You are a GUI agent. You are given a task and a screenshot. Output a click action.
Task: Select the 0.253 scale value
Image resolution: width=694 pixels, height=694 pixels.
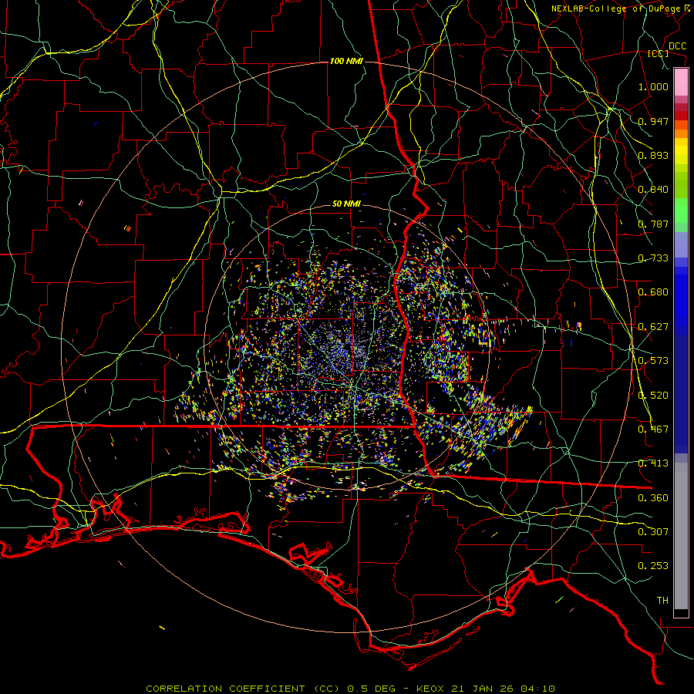653,566
